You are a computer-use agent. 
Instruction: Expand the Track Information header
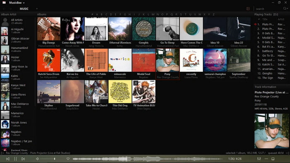265,87
